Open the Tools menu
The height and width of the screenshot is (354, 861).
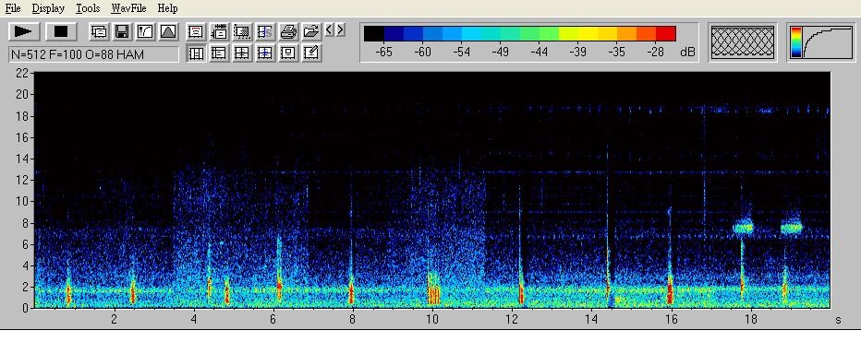click(x=88, y=8)
